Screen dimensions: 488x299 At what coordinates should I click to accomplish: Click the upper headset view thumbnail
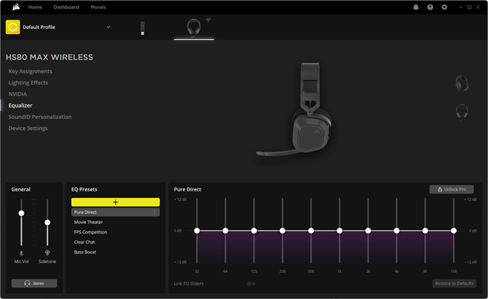click(462, 83)
